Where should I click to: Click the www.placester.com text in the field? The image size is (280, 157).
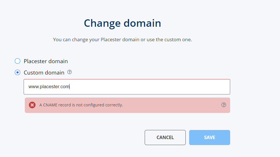click(x=49, y=87)
